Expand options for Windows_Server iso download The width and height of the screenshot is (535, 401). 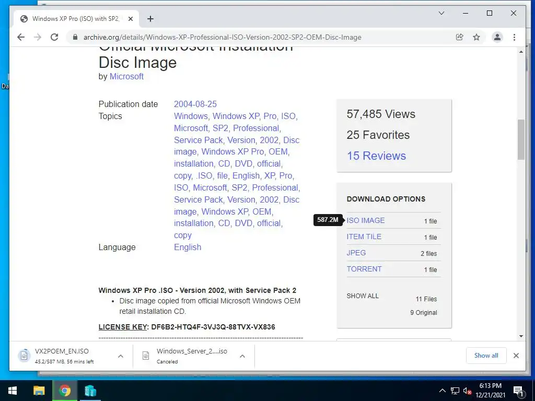(x=242, y=356)
